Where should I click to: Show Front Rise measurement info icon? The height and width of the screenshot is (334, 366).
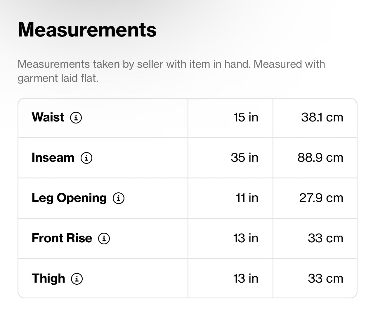click(x=104, y=239)
